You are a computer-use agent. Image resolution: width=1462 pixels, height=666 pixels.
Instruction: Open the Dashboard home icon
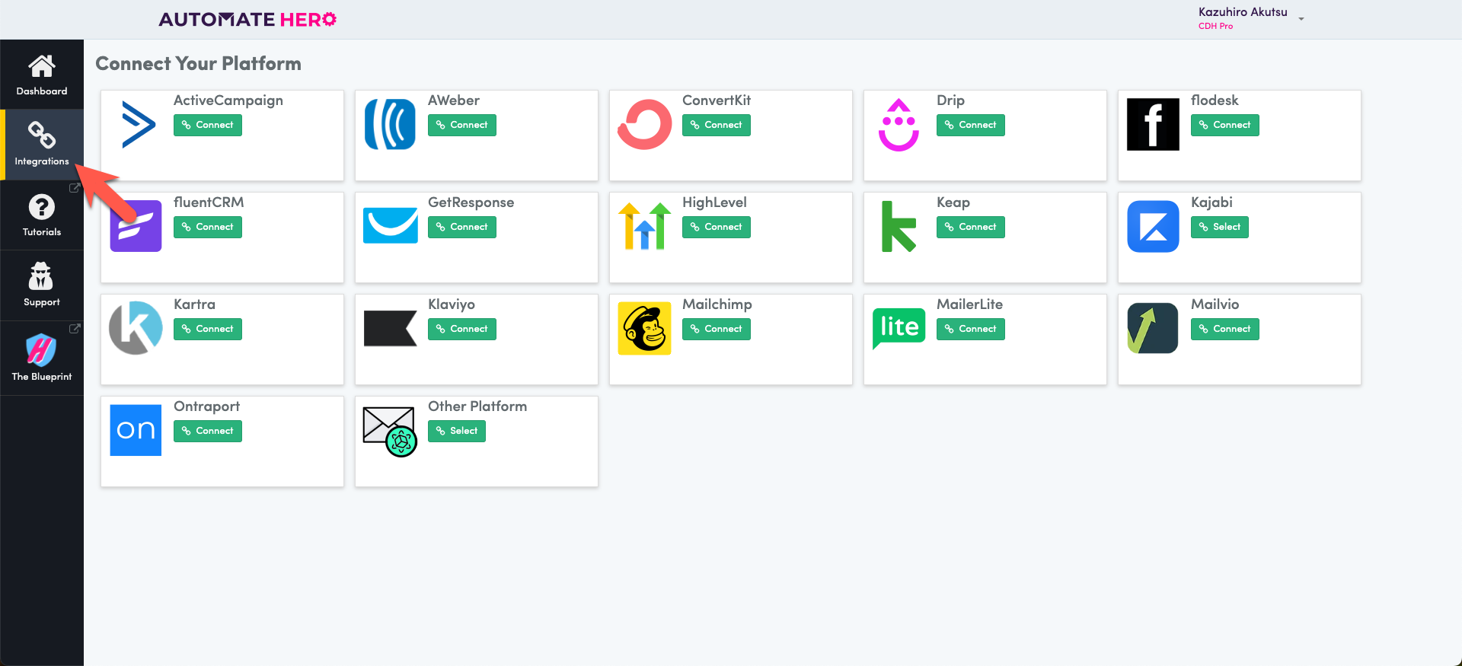point(42,66)
